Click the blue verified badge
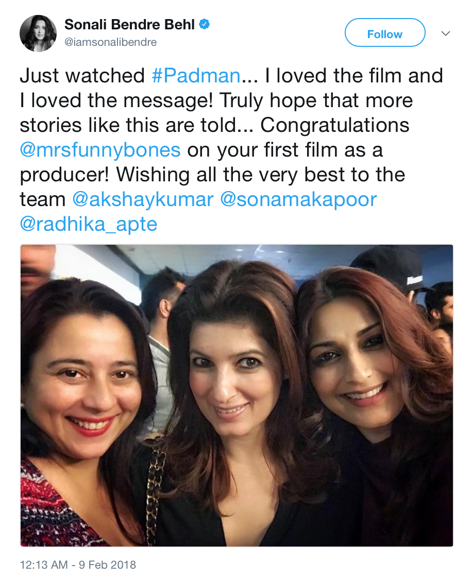This screenshot has height=579, width=472. click(205, 24)
